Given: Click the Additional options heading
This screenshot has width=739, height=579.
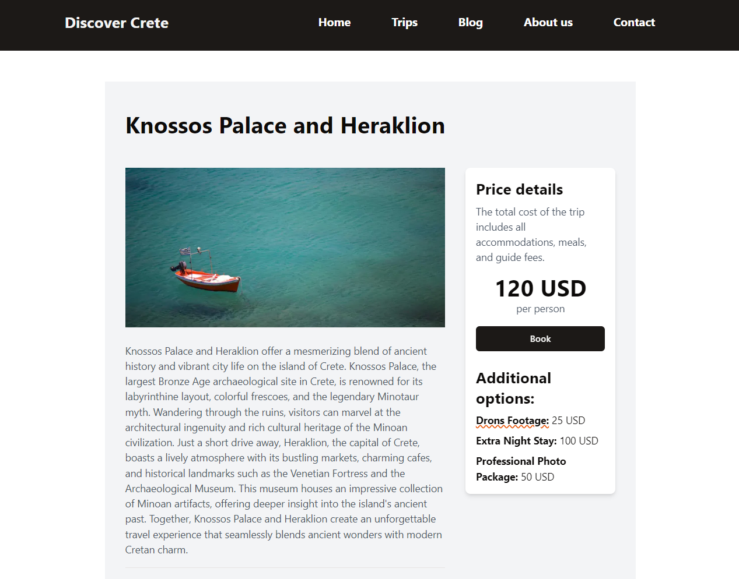Looking at the screenshot, I should [x=513, y=388].
